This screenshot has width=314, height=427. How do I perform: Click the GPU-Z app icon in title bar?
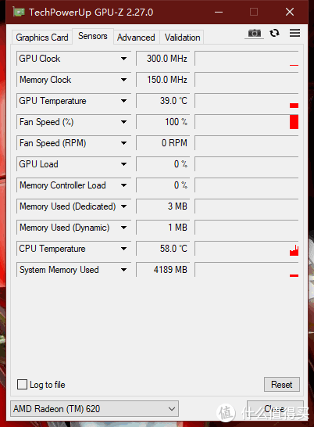click(19, 12)
